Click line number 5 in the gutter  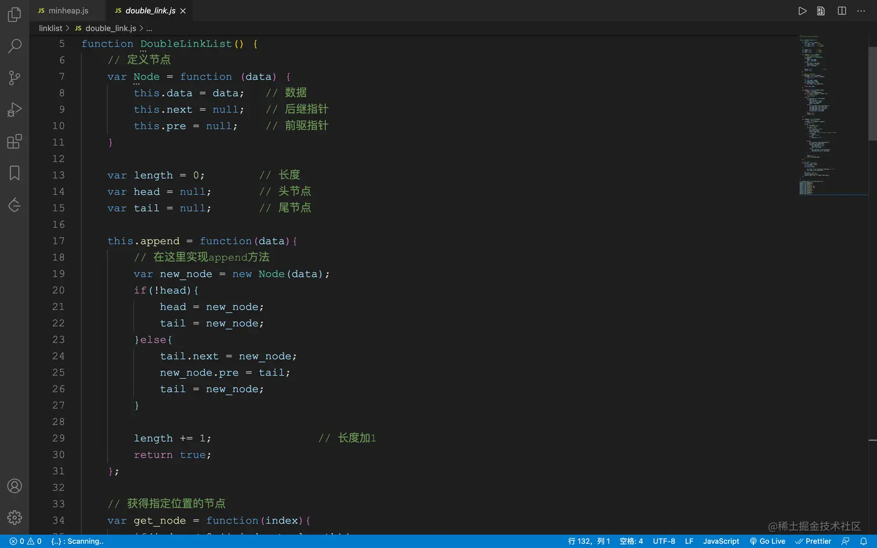62,43
